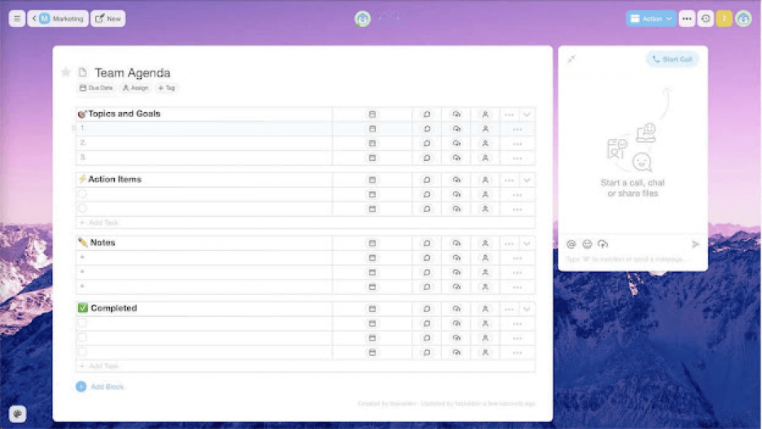The image size is (762, 429).
Task: Click the star icon beside Team Agenda
Action: coord(66,72)
